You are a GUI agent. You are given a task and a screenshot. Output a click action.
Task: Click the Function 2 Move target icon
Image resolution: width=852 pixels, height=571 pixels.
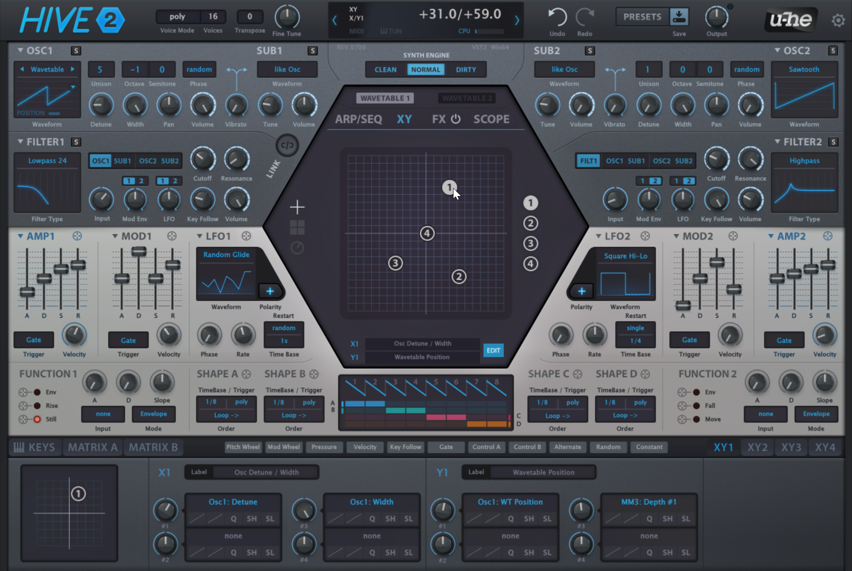pos(683,419)
